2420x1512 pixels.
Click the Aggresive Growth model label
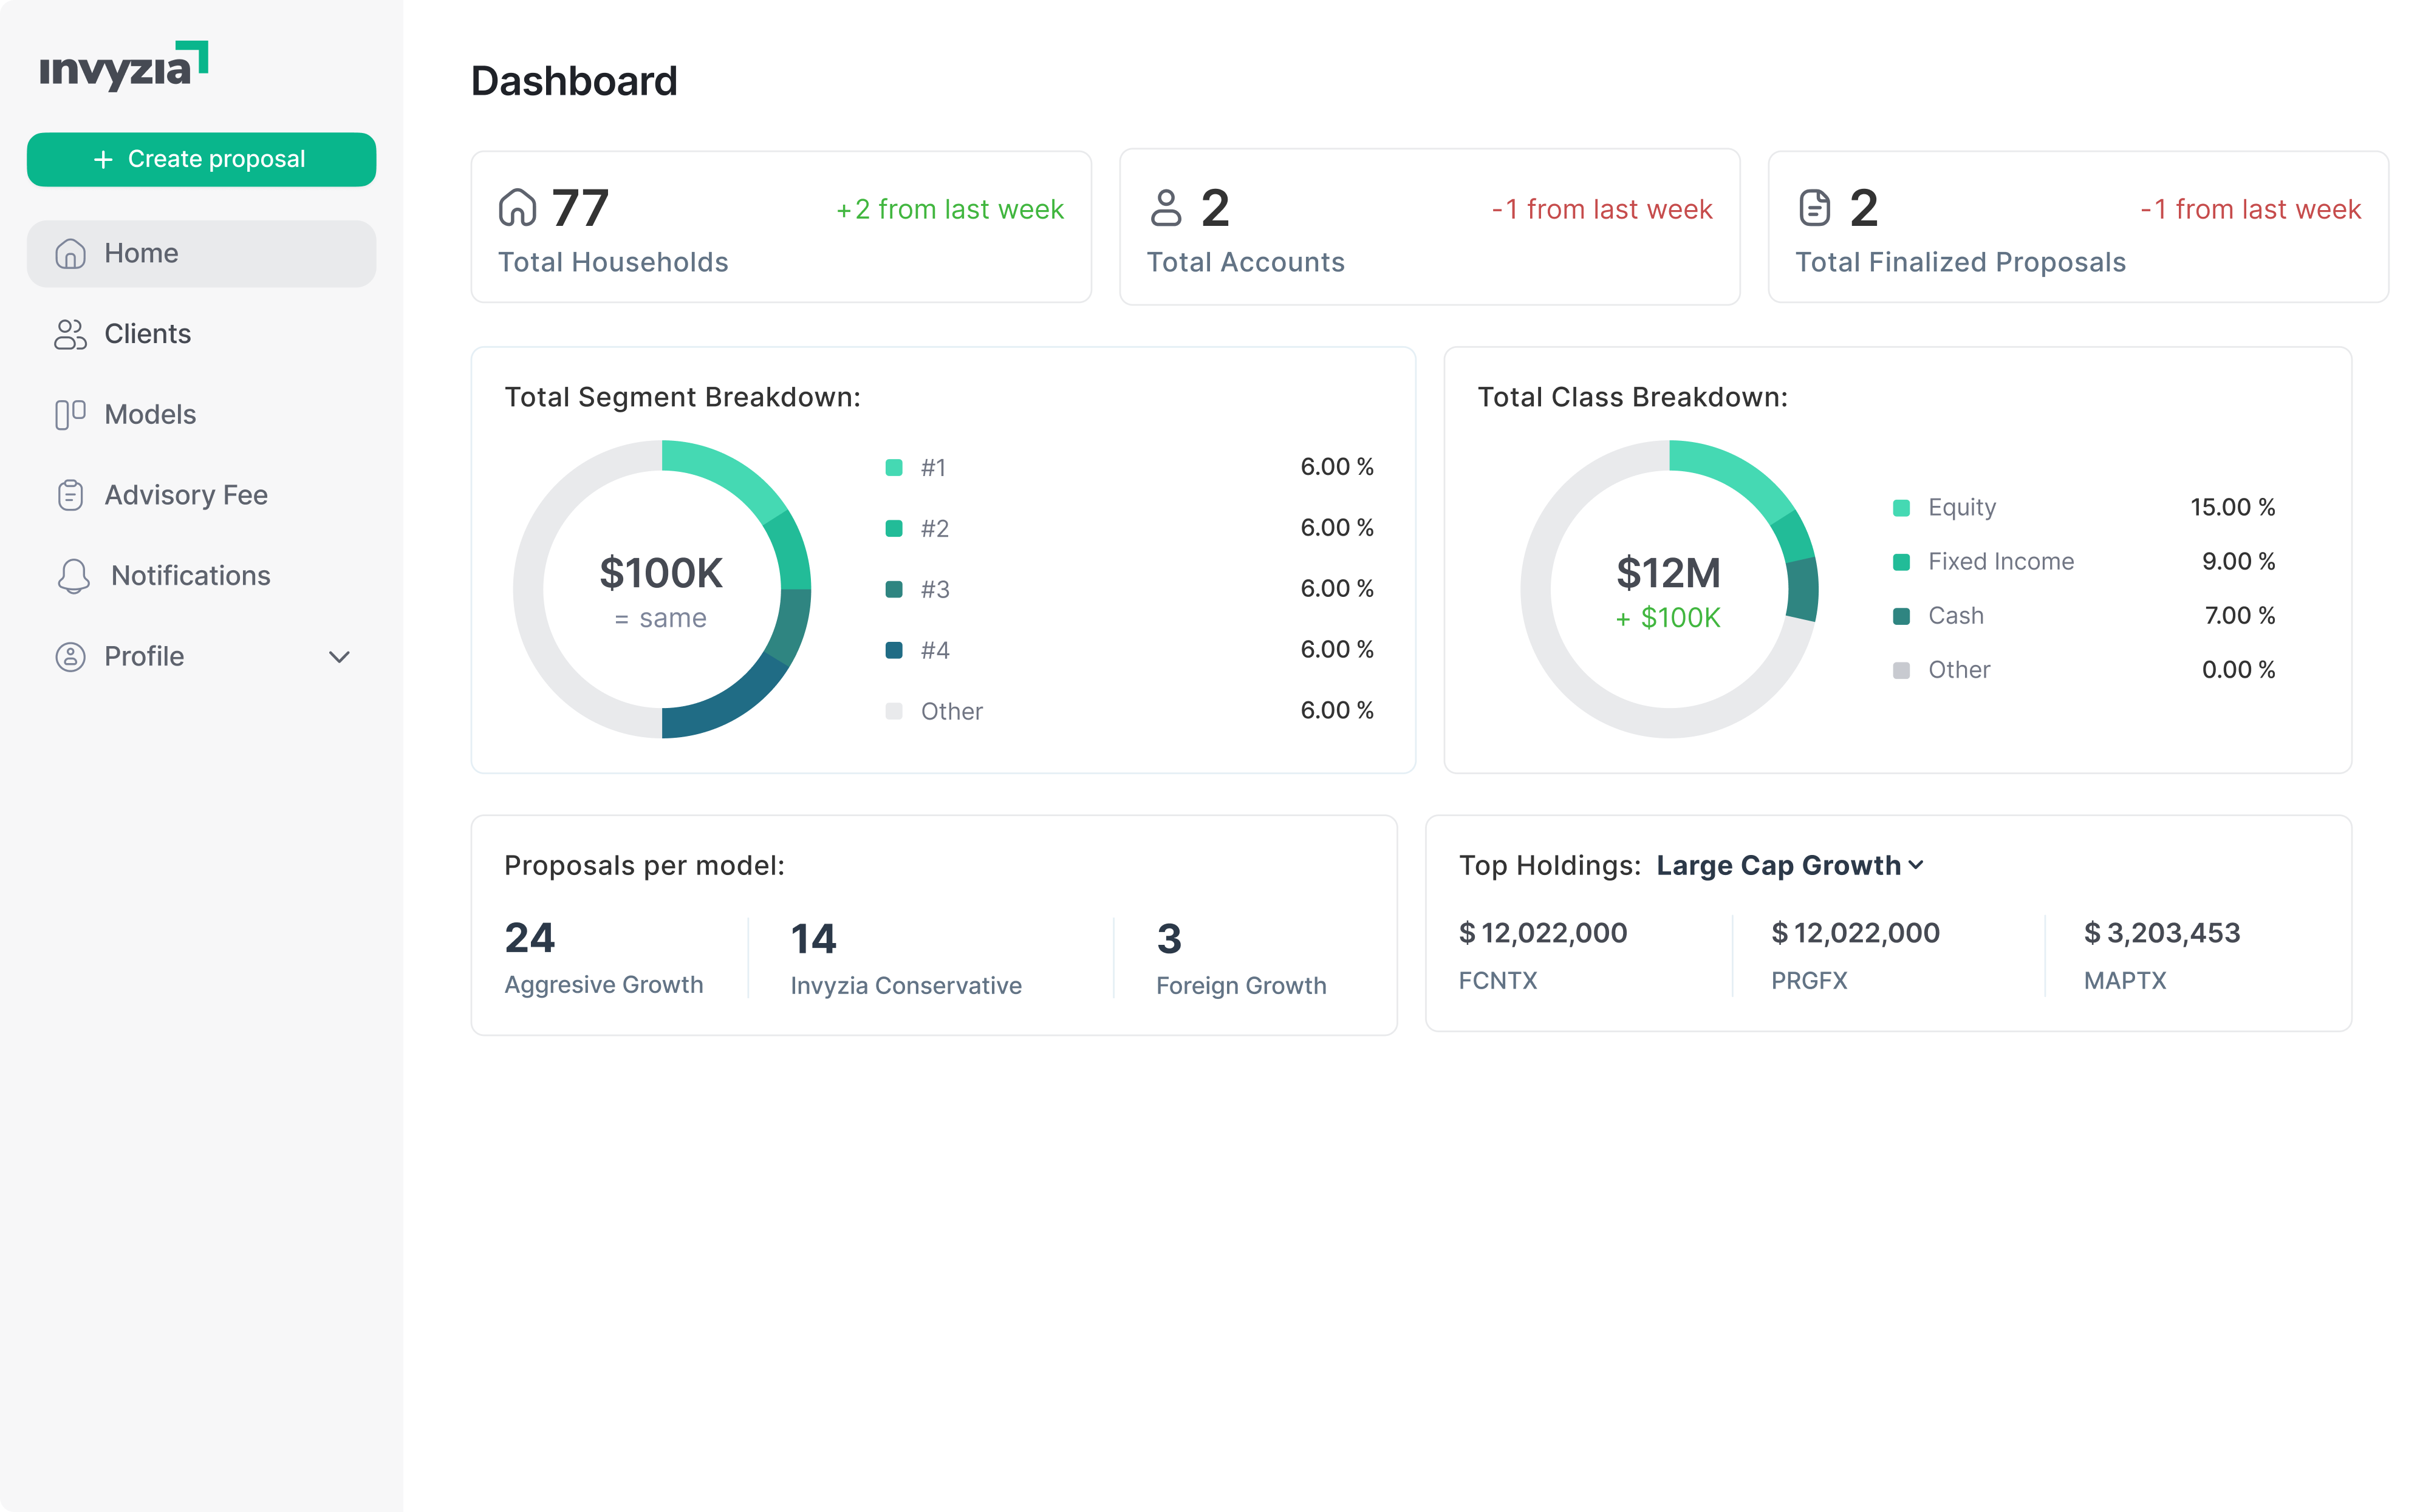[x=603, y=985]
